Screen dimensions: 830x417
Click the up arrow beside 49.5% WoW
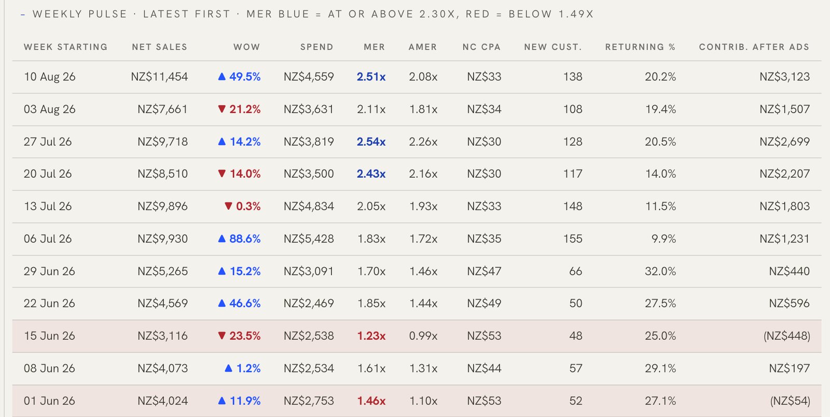click(x=222, y=77)
